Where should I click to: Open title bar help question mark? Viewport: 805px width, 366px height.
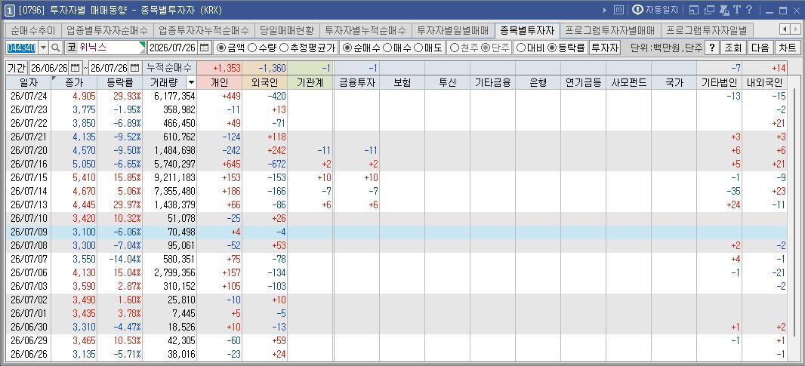coord(749,10)
